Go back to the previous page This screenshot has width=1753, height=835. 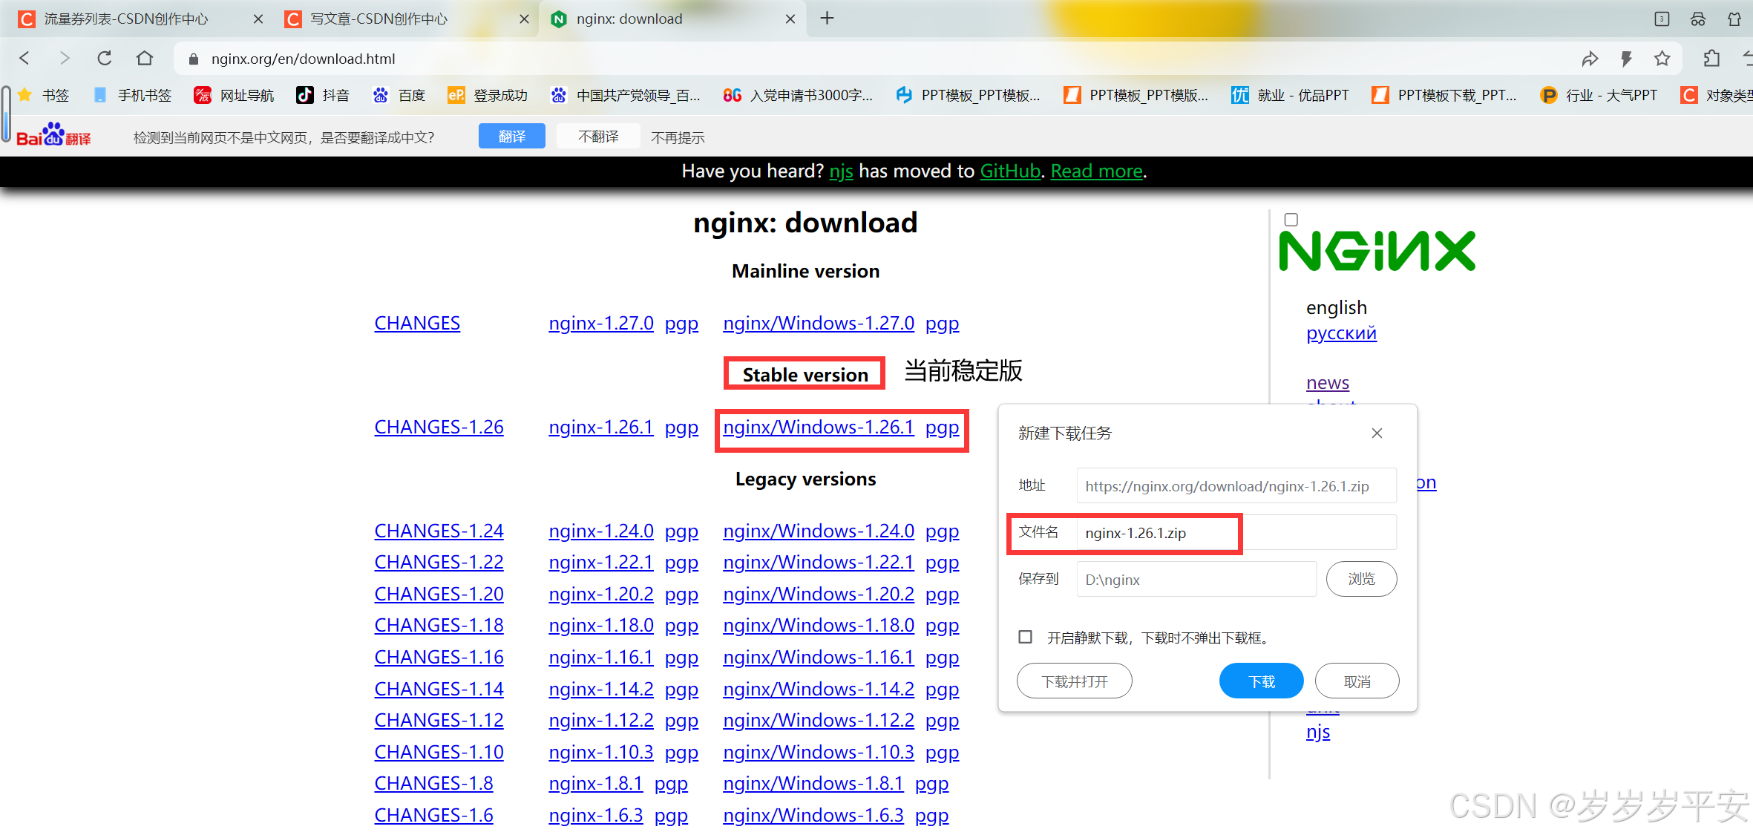24,58
